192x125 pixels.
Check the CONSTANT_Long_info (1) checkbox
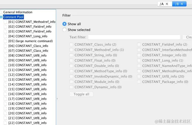(139, 60)
